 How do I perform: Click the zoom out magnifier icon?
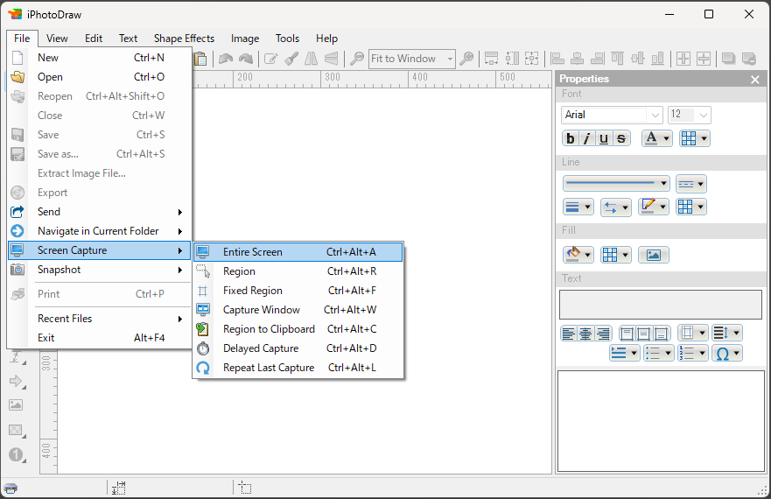click(x=357, y=59)
